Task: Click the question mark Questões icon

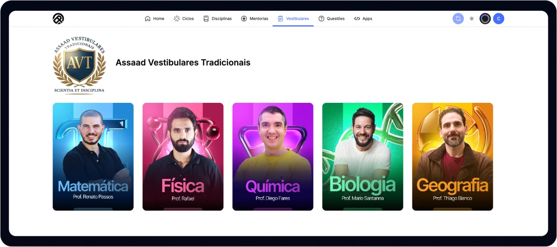Action: click(x=321, y=19)
